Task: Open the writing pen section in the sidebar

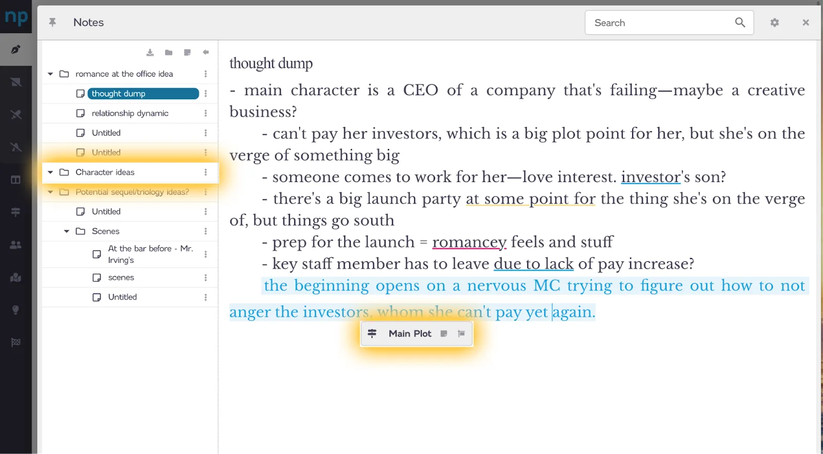Action: click(15, 49)
